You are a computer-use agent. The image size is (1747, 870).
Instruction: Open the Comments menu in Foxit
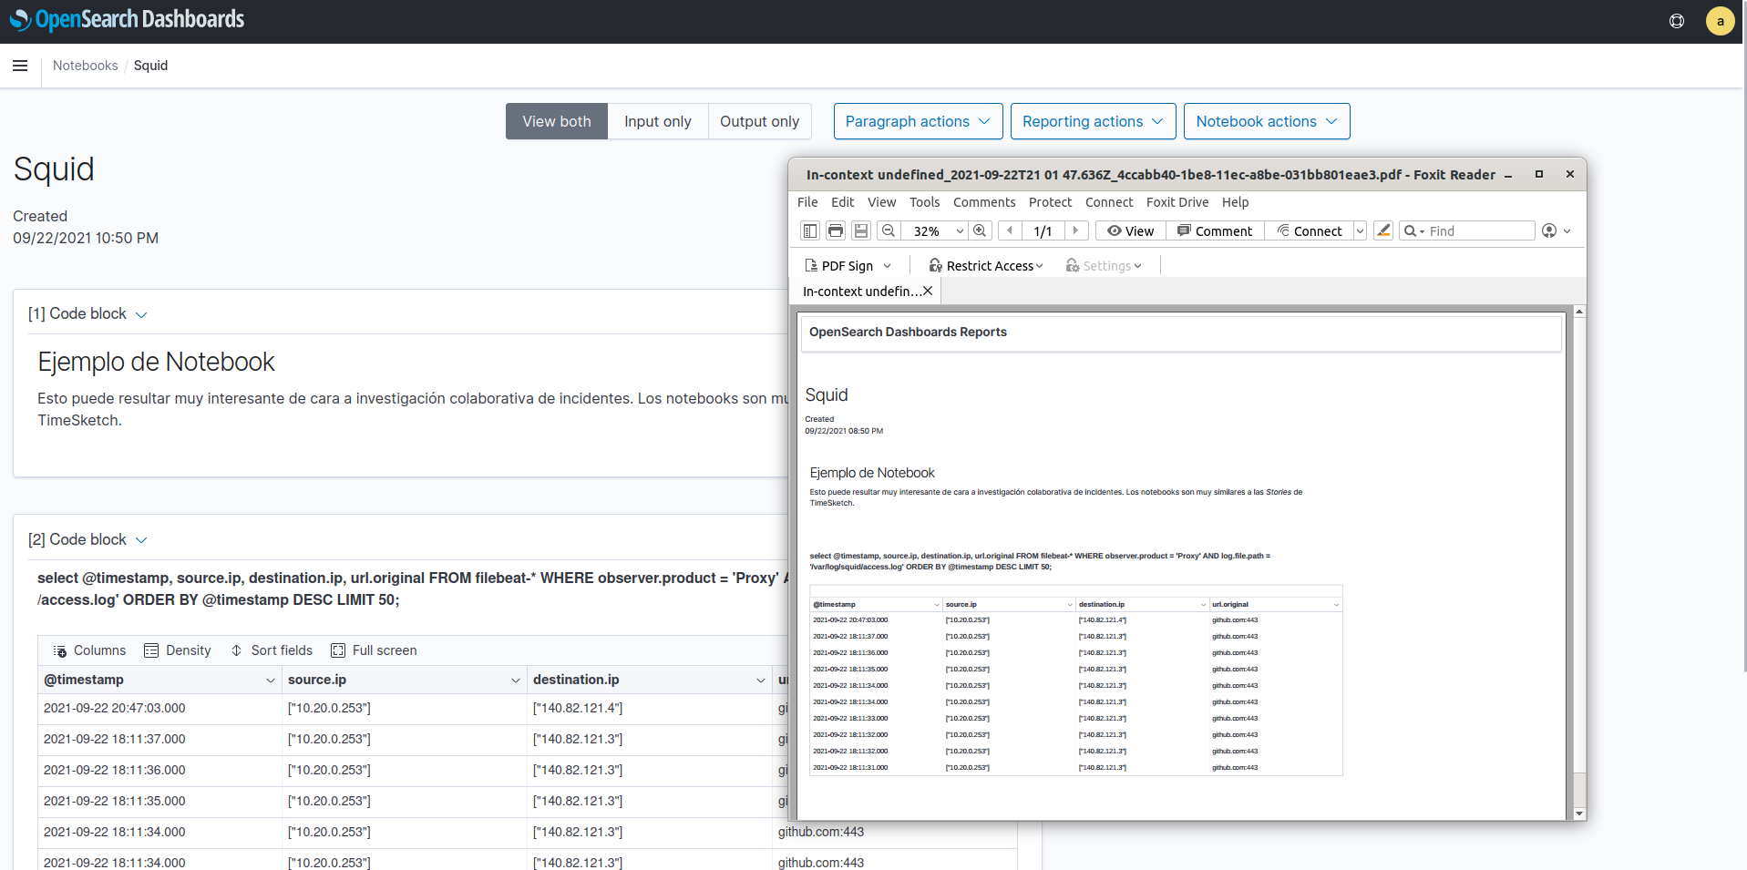click(x=983, y=202)
